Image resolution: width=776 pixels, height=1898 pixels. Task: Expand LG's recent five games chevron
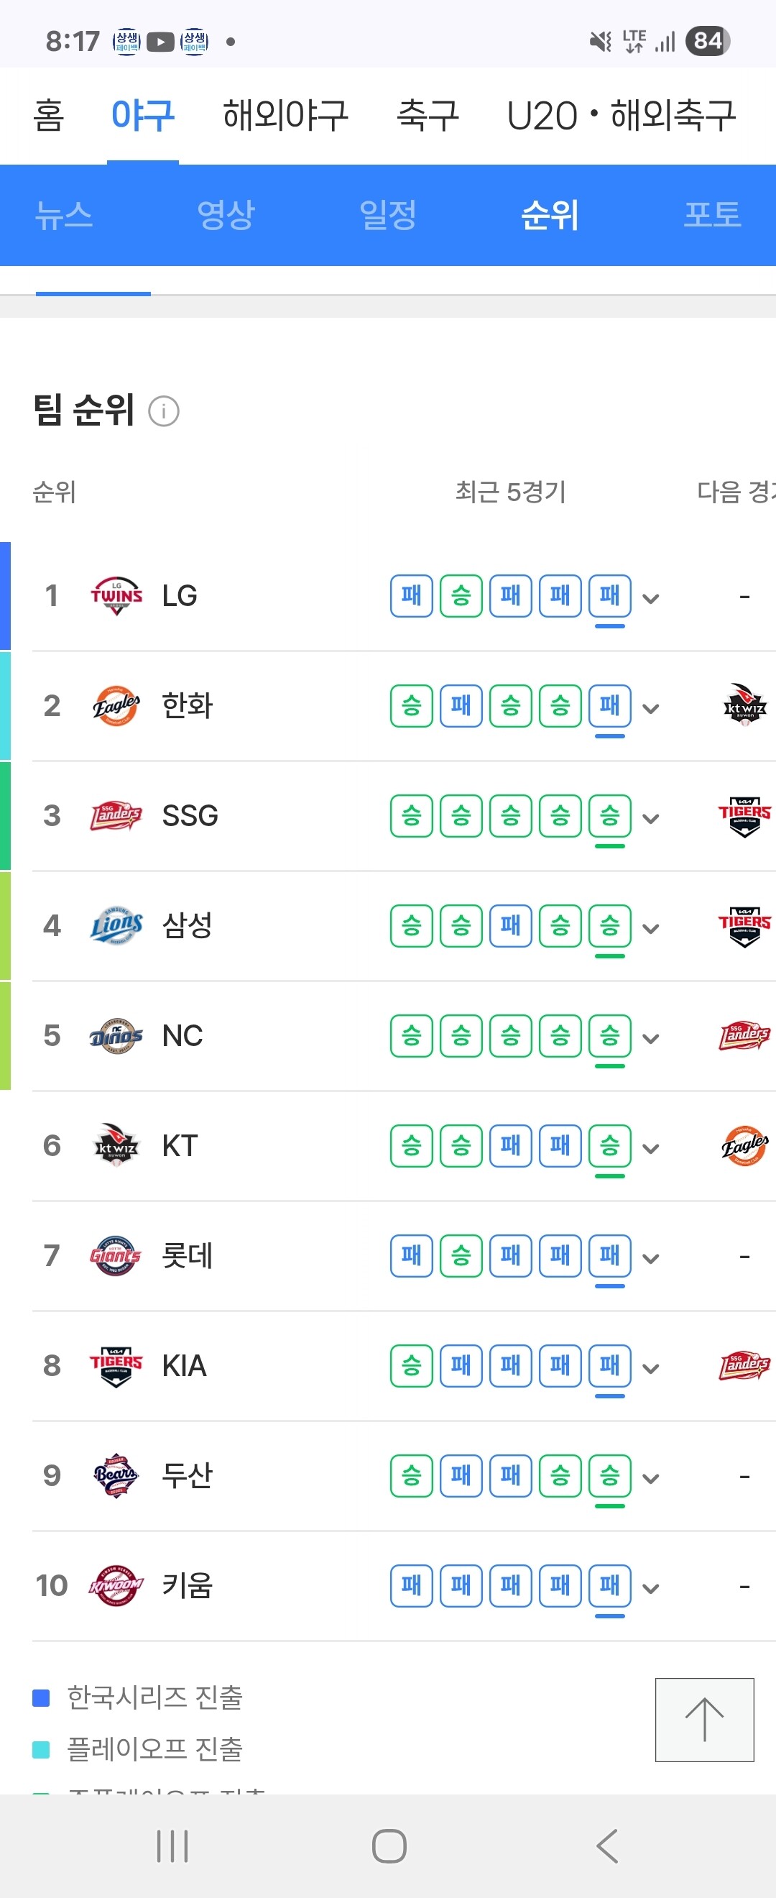coord(650,598)
